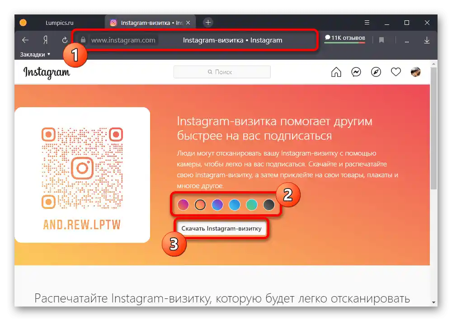Open the heart activity notifications icon

[x=396, y=72]
